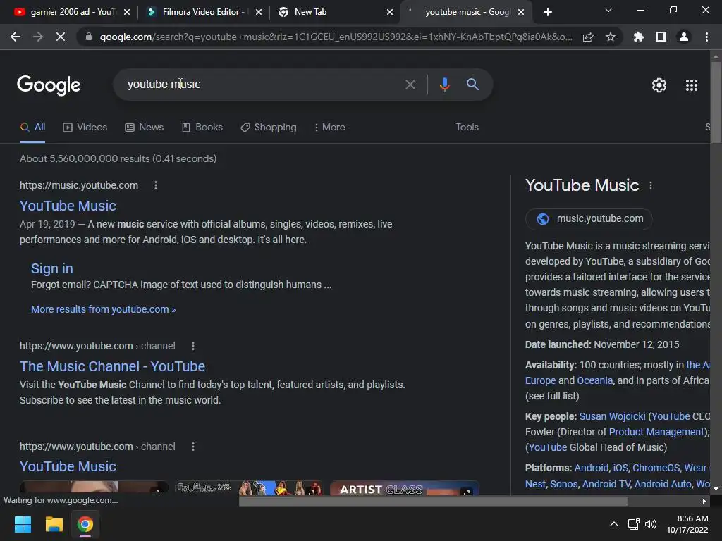Click the music.youtube.com website button
722x541 pixels.
point(589,218)
